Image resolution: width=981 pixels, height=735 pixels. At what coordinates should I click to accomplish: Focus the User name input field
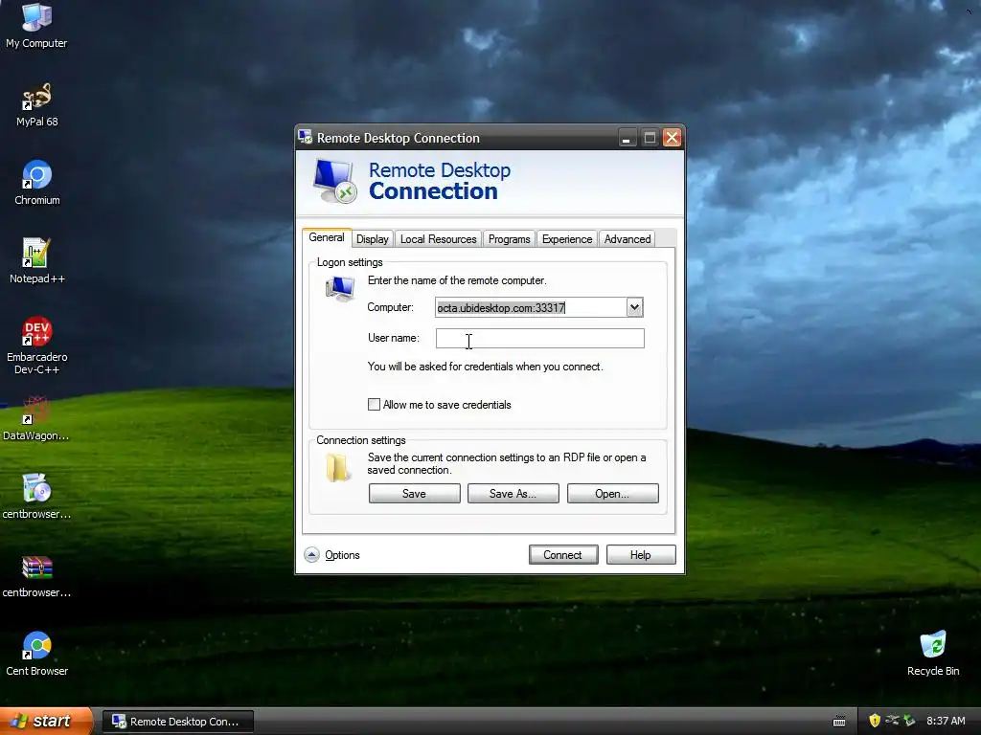click(540, 338)
